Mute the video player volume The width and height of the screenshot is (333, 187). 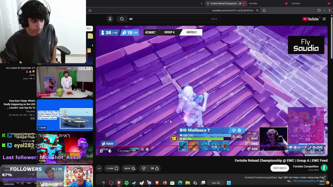coord(110,151)
